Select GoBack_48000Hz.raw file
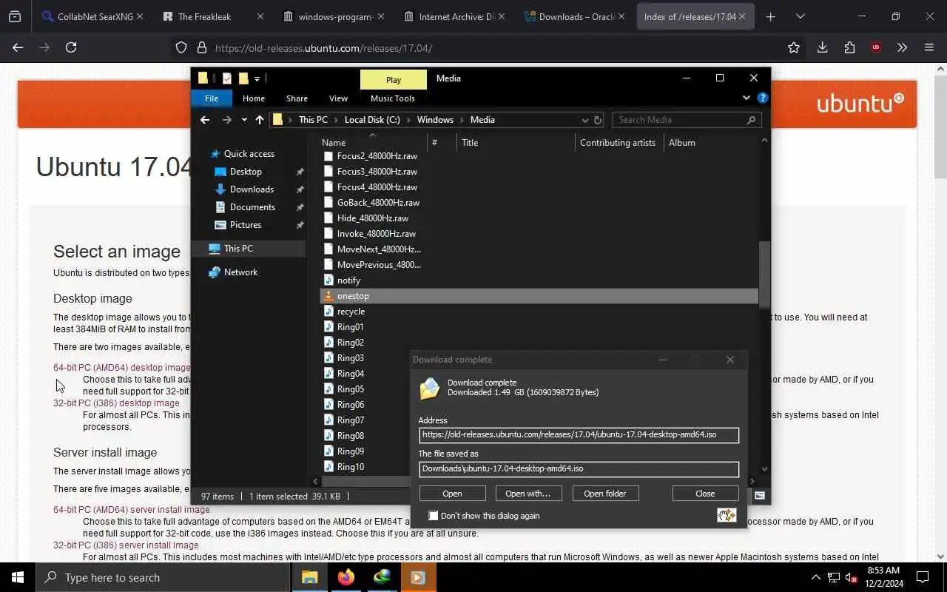This screenshot has width=947, height=592. click(378, 203)
